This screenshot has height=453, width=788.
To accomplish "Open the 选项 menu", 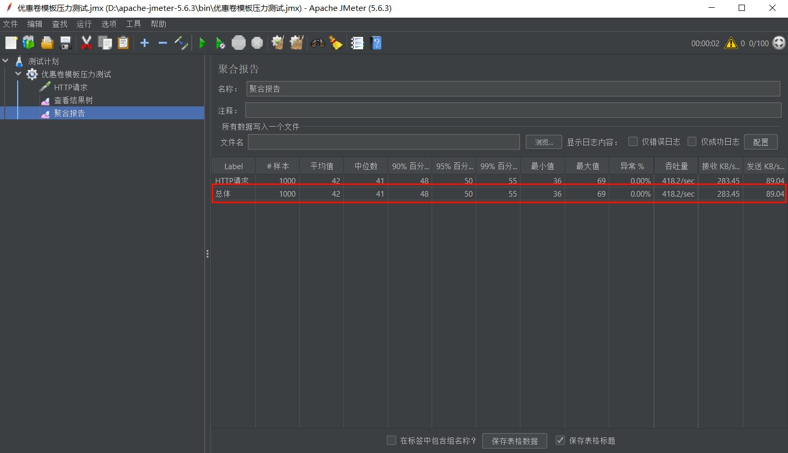I will point(109,24).
